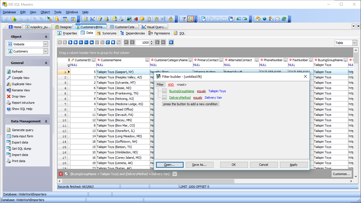Click the Delivery Van value link
The image size is (361, 203).
tap(213, 98)
